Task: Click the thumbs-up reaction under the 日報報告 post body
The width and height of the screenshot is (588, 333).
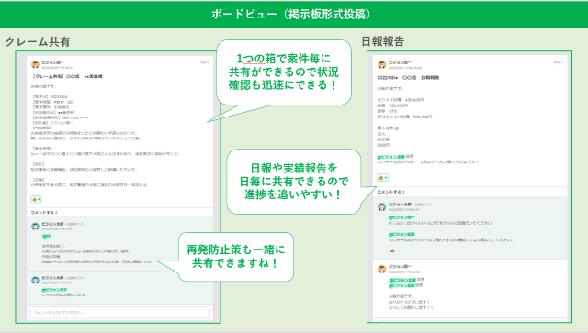Action: (382, 178)
